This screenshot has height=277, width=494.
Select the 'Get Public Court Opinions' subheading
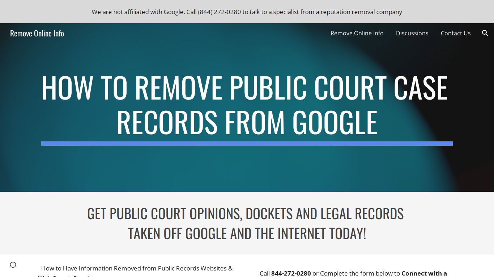[x=246, y=223]
